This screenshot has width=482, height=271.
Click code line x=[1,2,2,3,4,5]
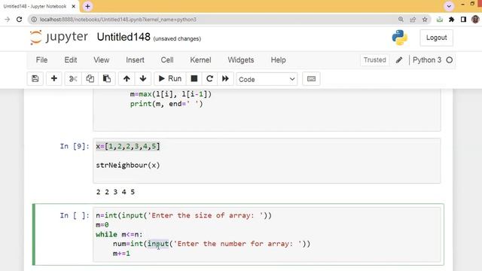tap(128, 147)
